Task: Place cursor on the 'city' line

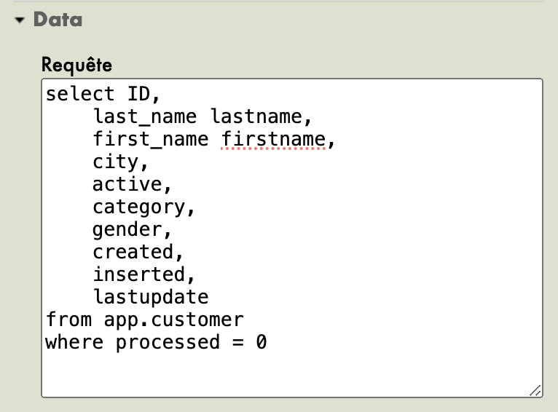Action: coord(115,162)
